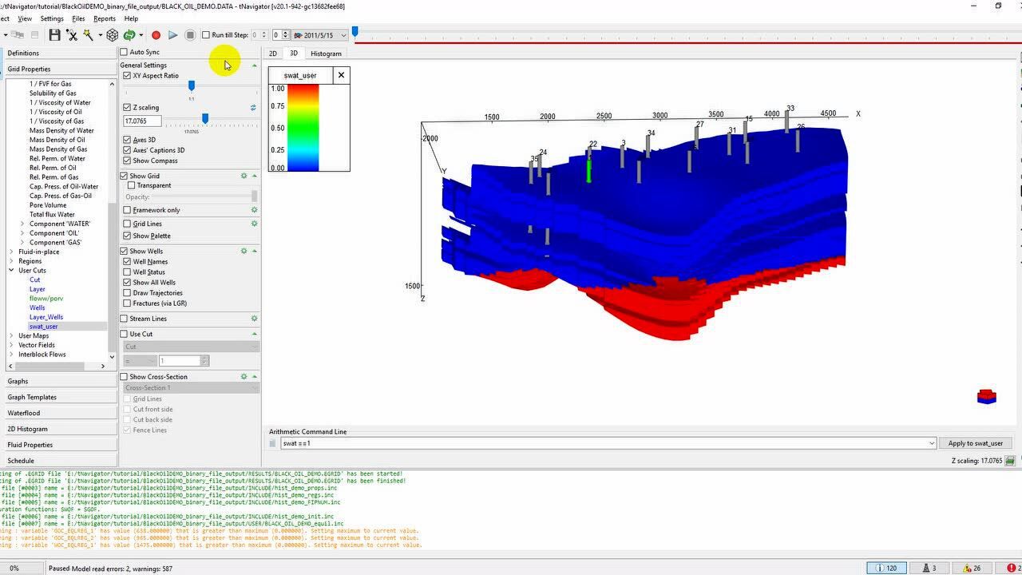Open the time step date dropdown

click(343, 35)
